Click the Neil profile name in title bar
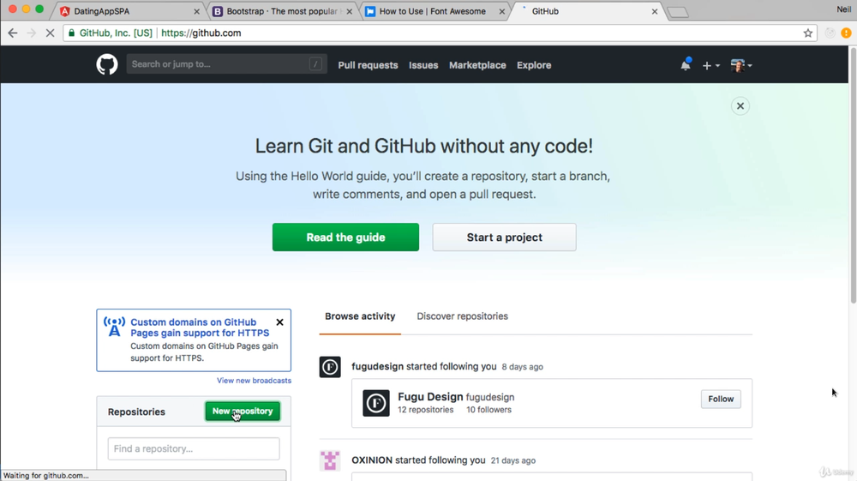 [x=844, y=9]
